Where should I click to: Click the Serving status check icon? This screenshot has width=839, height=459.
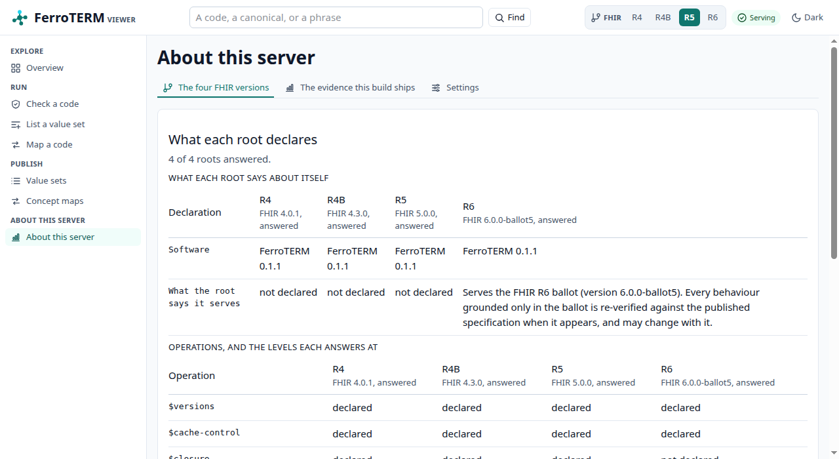coord(742,18)
